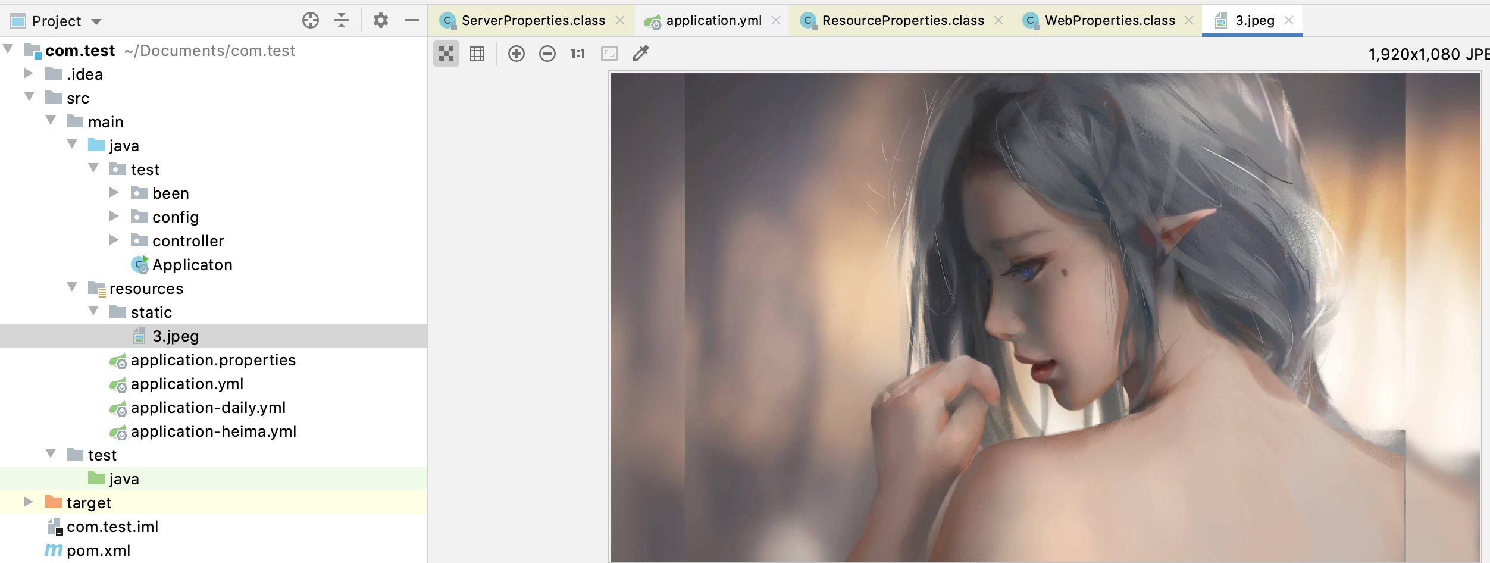1490x563 pixels.
Task: Select the com.test project root row
Action: (214, 50)
